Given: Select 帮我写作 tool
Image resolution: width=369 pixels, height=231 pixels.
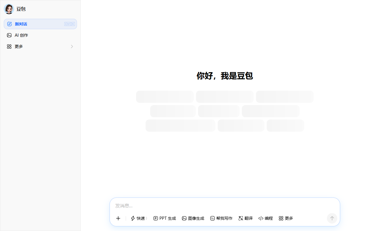Looking at the screenshot, I should coord(221,218).
